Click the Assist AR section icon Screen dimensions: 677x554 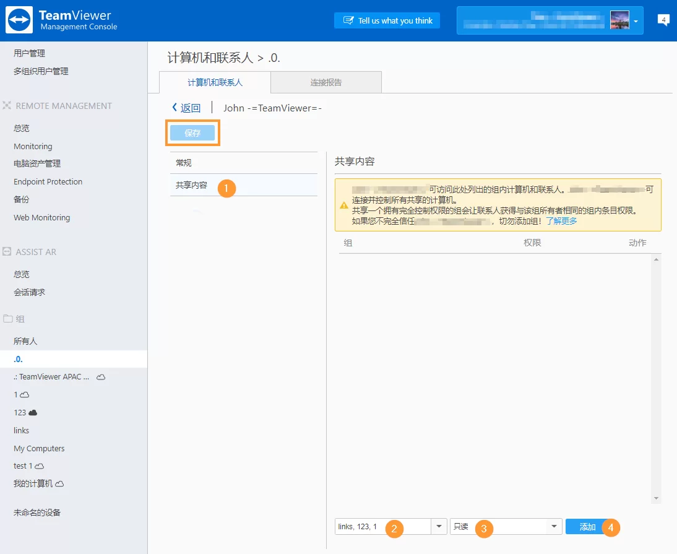tap(8, 251)
